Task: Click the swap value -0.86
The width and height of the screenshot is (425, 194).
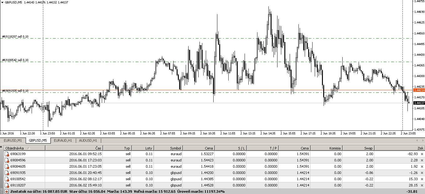Action: [369, 173]
